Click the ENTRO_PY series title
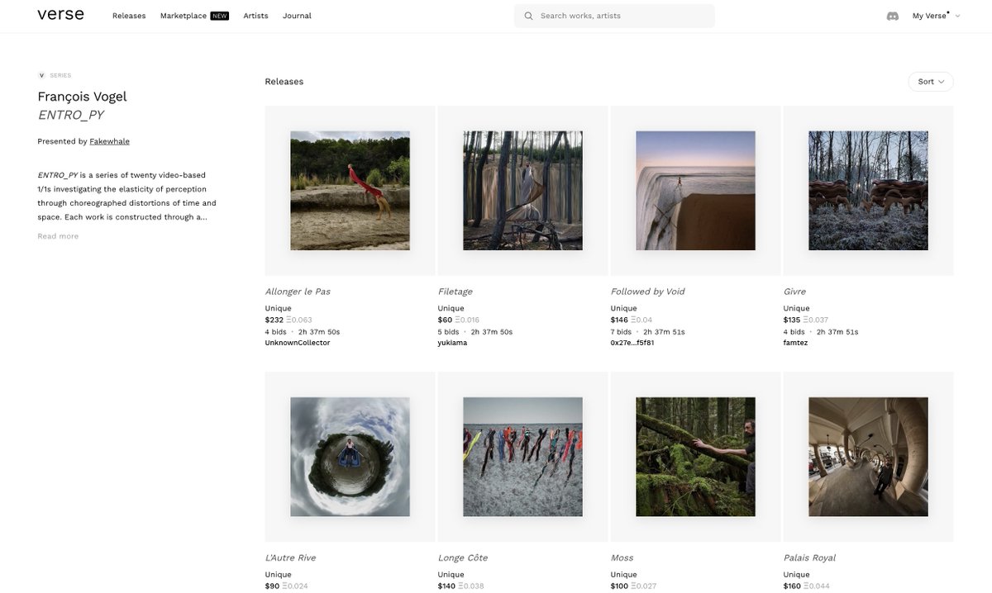Image resolution: width=992 pixels, height=593 pixels. pos(70,115)
